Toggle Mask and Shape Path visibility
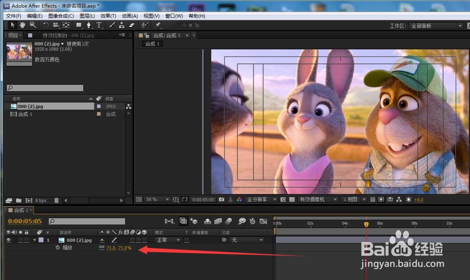This screenshot has width=470, height=280. point(185,200)
